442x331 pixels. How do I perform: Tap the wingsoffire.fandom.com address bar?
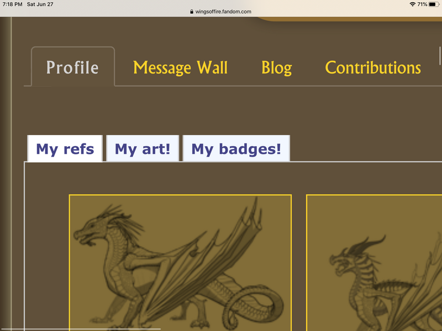tap(220, 12)
